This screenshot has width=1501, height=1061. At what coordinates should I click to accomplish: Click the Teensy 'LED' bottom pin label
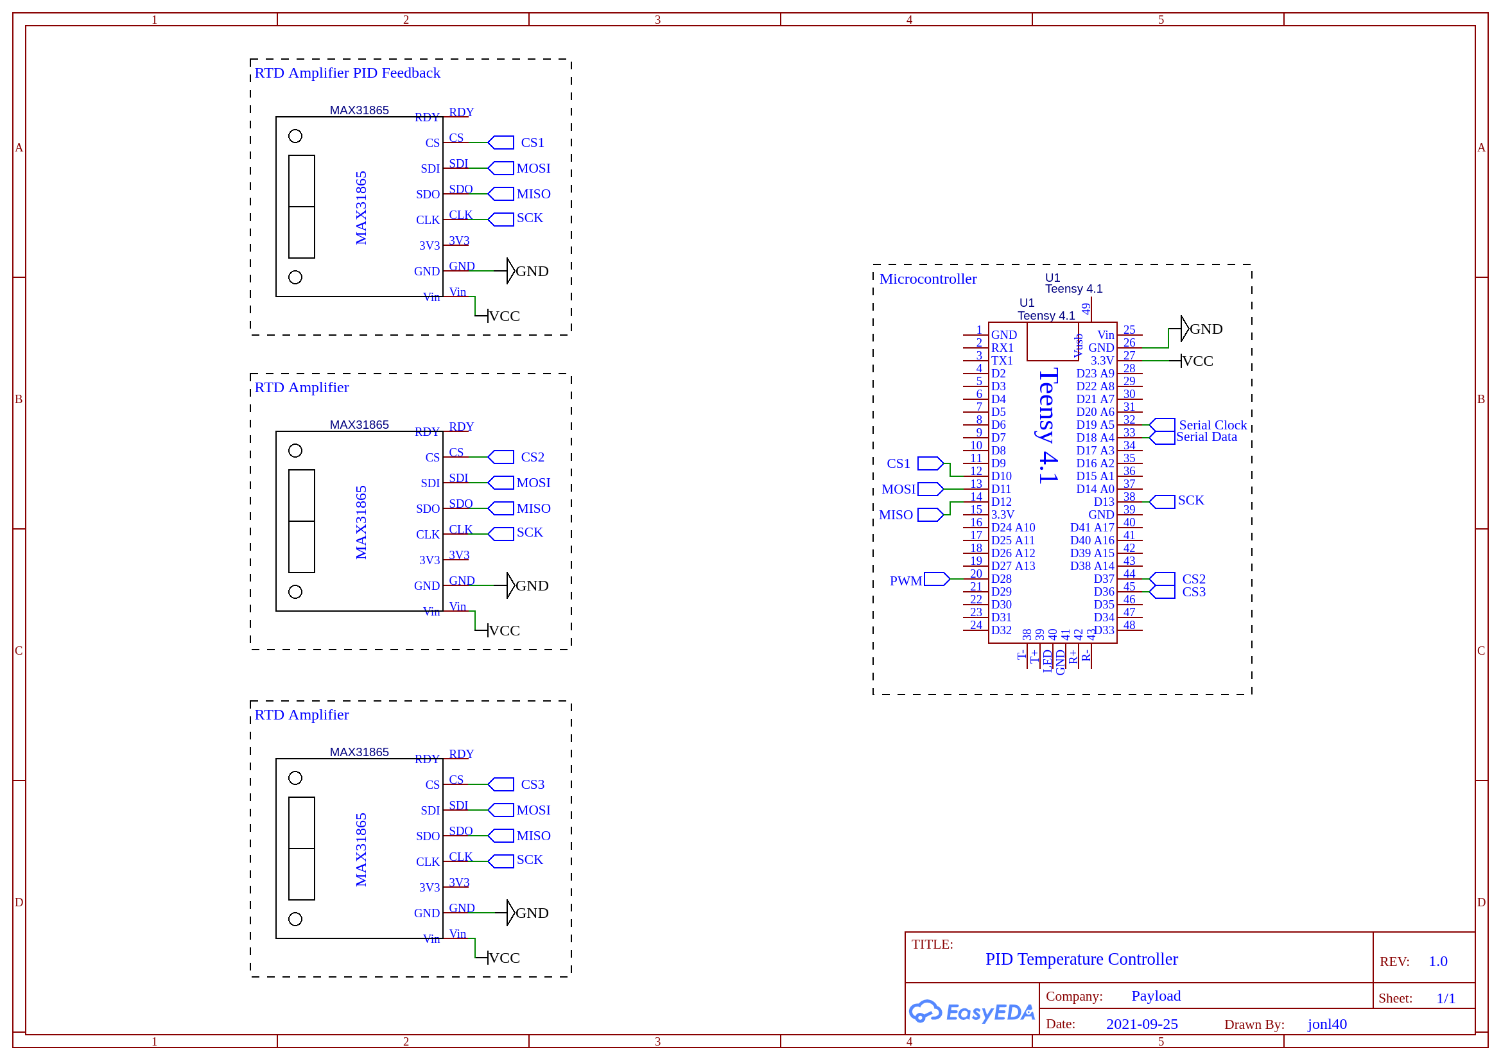[1048, 660]
